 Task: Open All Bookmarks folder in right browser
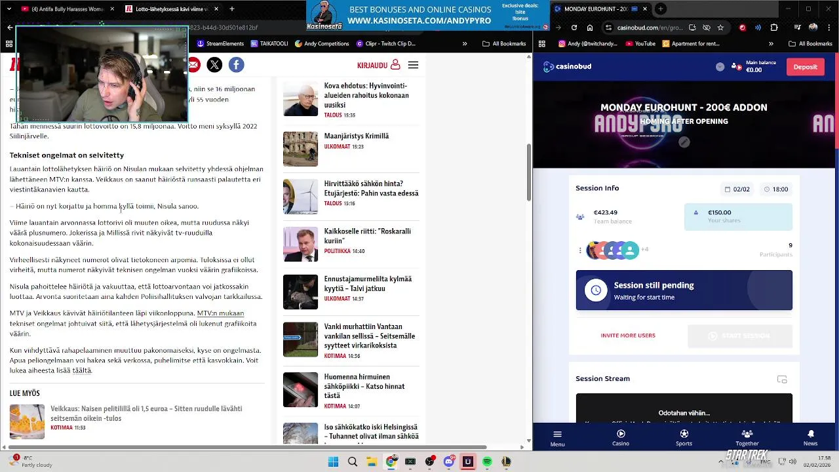pos(810,43)
